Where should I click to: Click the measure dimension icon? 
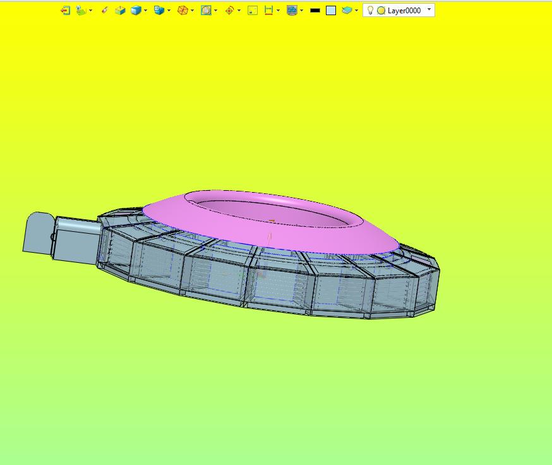268,11
